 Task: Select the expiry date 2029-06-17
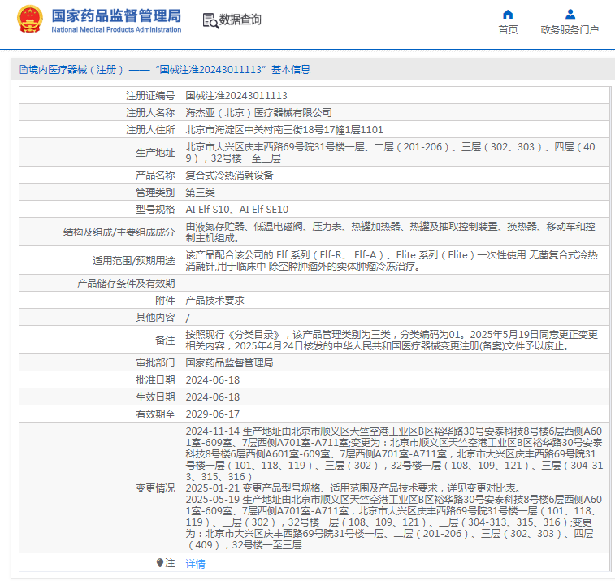[213, 414]
